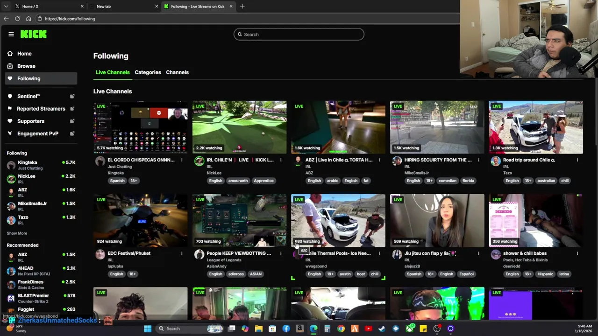Click lock icon beside Reported Streamers

coord(72,109)
